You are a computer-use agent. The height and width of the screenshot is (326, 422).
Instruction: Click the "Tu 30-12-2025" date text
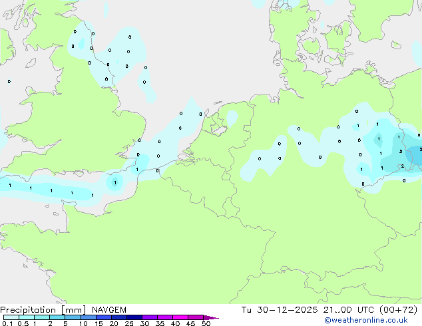280,310
